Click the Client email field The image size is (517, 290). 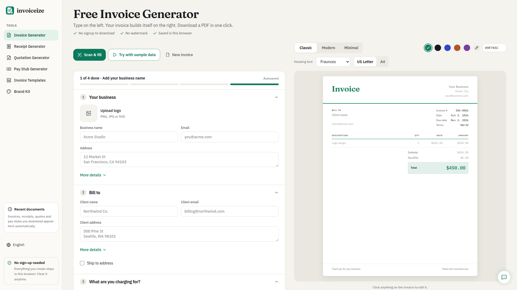(230, 211)
